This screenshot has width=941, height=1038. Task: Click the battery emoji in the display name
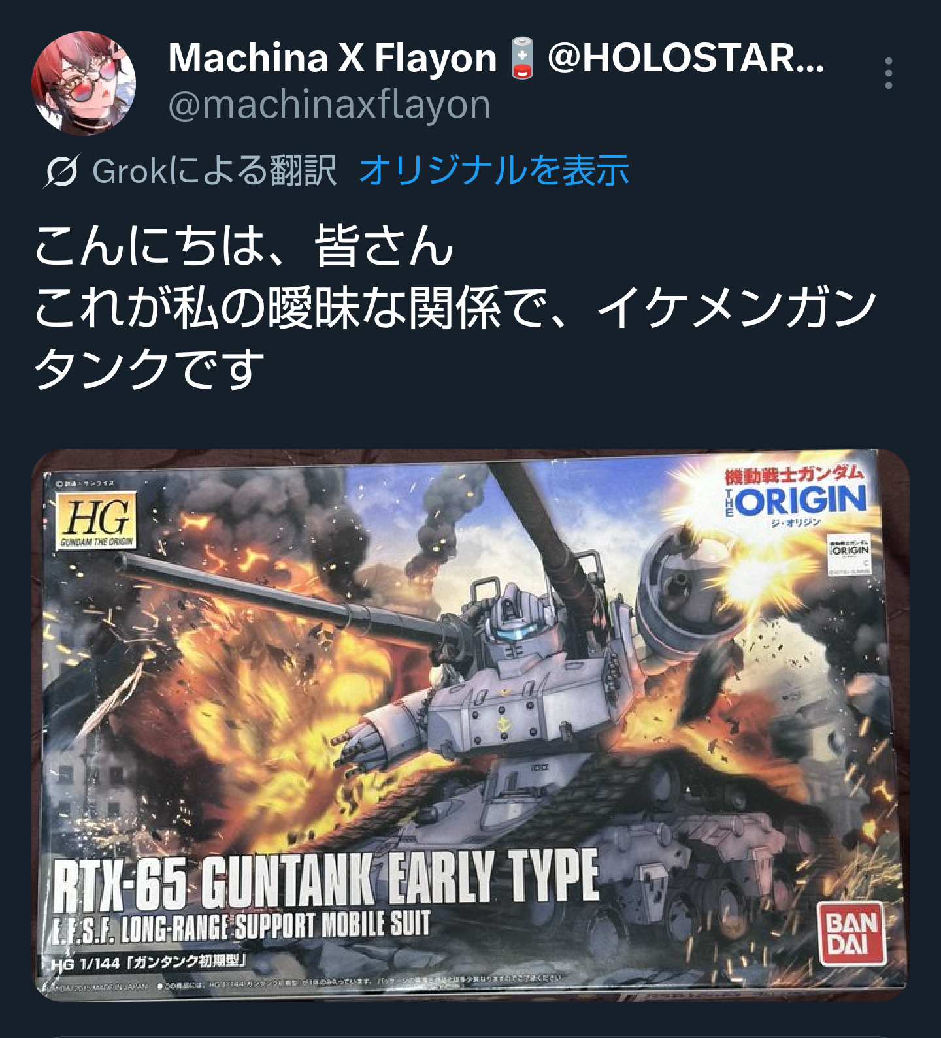[522, 58]
